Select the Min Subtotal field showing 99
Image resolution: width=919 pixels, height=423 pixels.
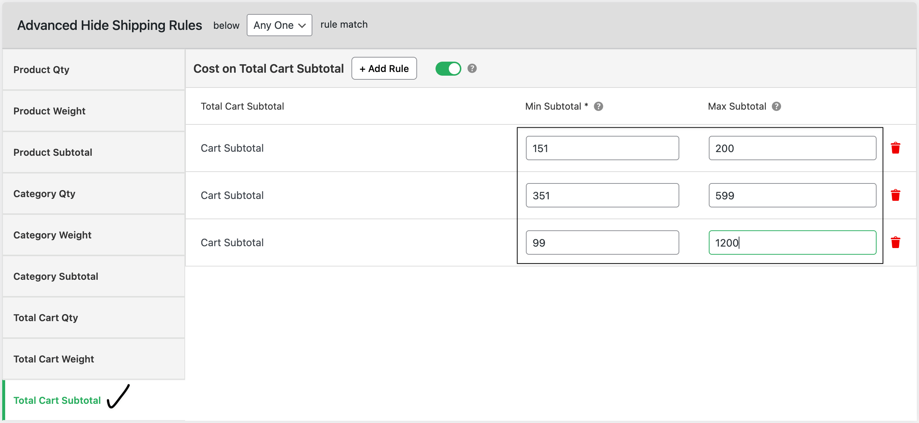pyautogui.click(x=602, y=243)
